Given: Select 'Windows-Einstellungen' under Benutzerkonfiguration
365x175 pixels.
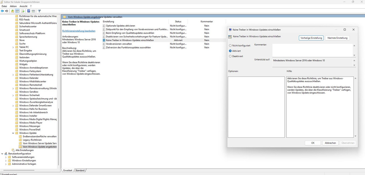Looking at the screenshot, I should 24,160.
